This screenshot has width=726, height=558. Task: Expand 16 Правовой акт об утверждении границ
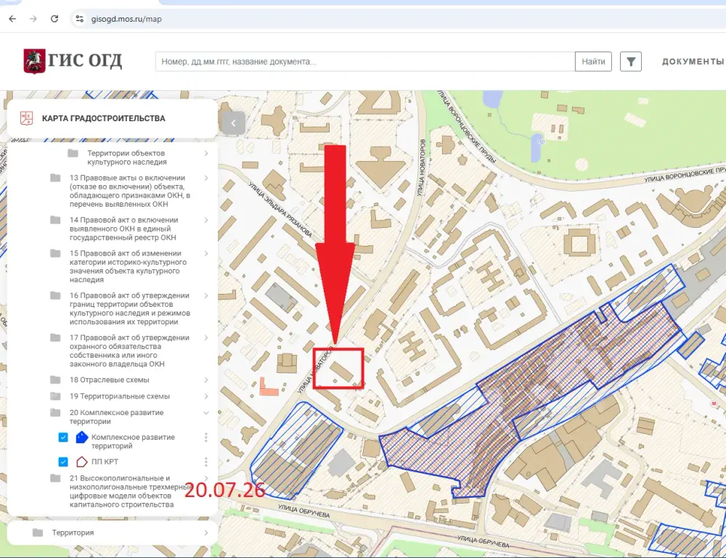click(206, 295)
